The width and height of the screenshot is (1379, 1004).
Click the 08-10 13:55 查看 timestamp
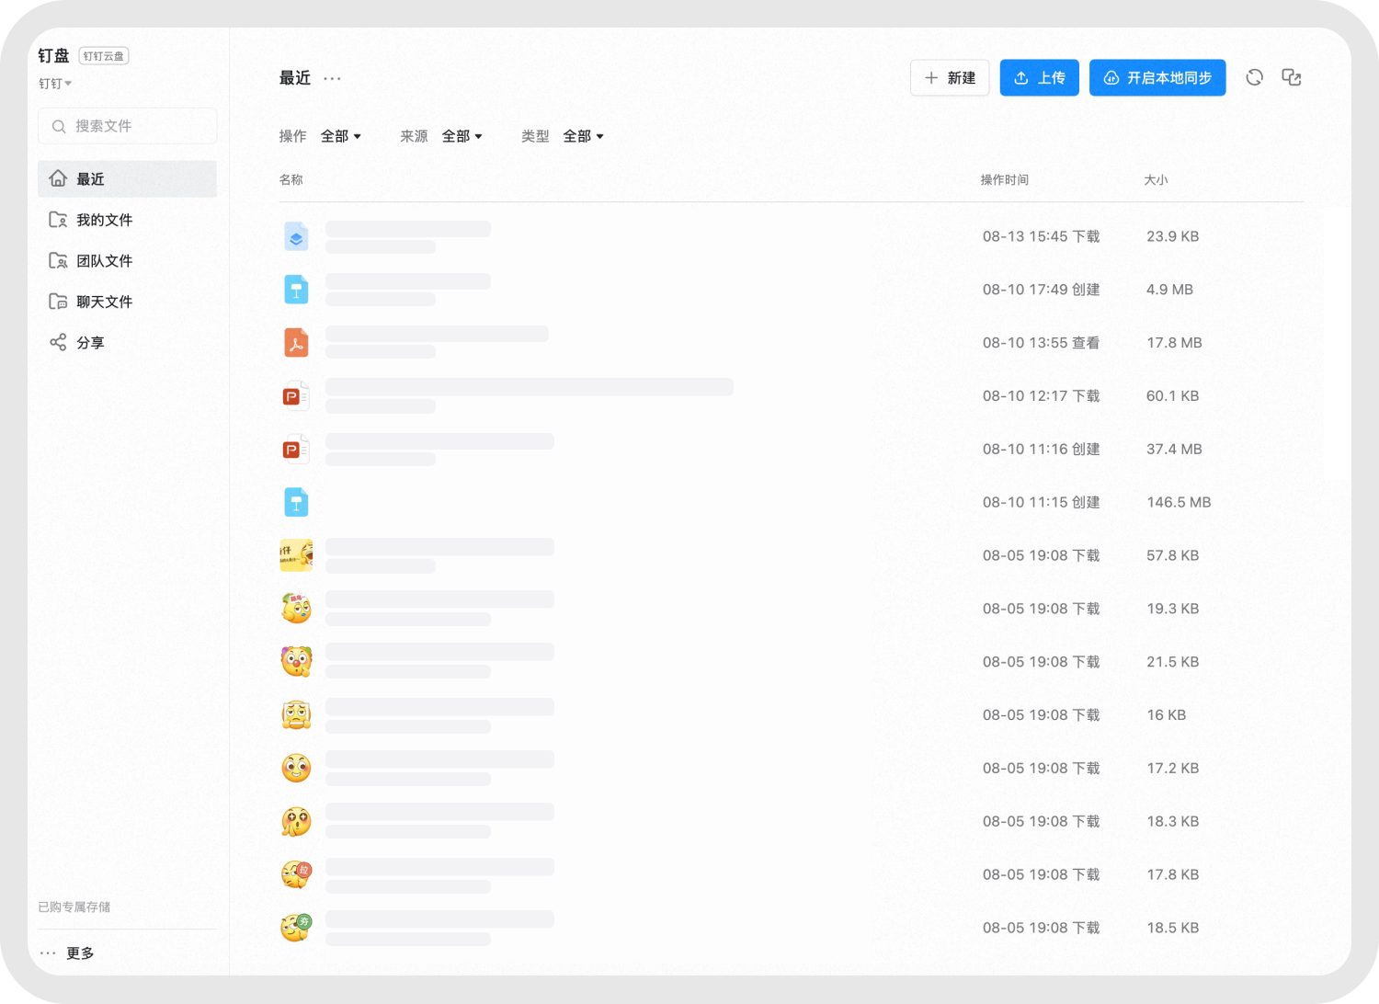pos(1041,343)
